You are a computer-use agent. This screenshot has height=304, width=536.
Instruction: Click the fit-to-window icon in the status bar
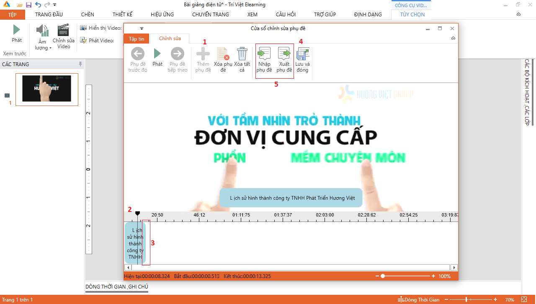point(524,299)
